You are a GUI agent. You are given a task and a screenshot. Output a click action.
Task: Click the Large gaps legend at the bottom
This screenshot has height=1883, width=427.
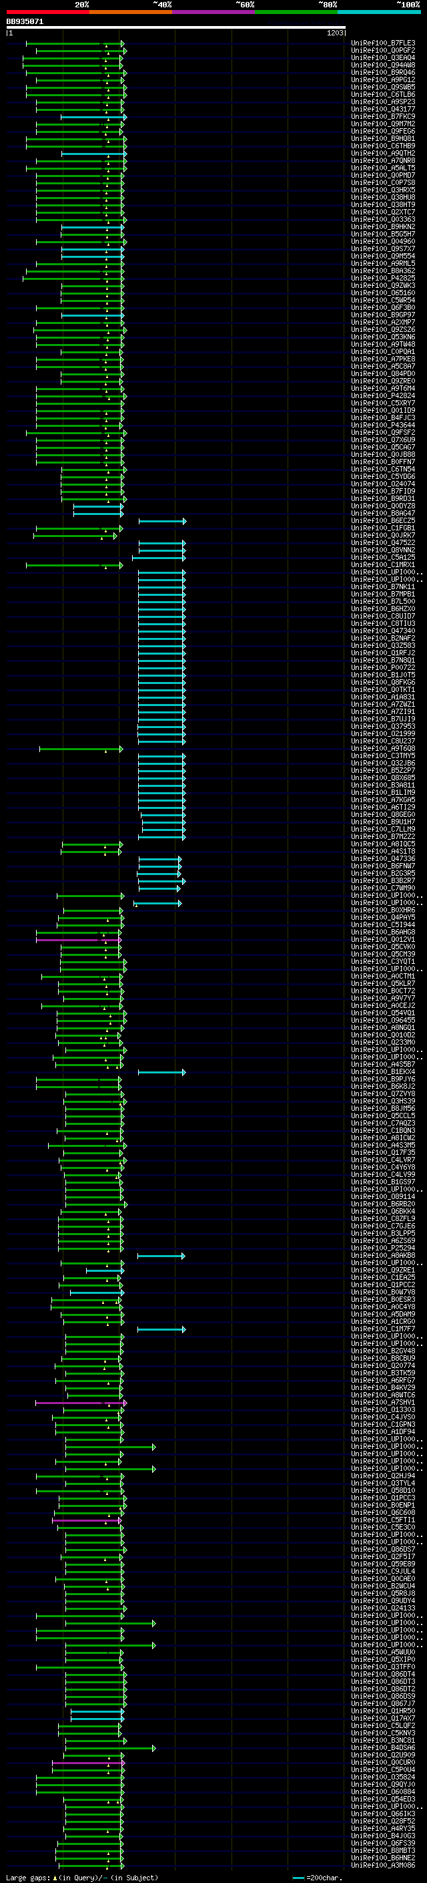(82, 1877)
